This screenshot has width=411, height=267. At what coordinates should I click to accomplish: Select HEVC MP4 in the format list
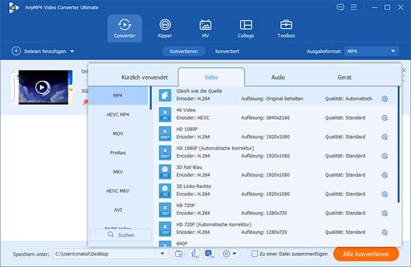point(118,114)
